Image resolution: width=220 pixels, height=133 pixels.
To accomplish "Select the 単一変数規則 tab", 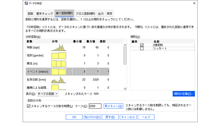I will pyautogui.click(x=64, y=13).
